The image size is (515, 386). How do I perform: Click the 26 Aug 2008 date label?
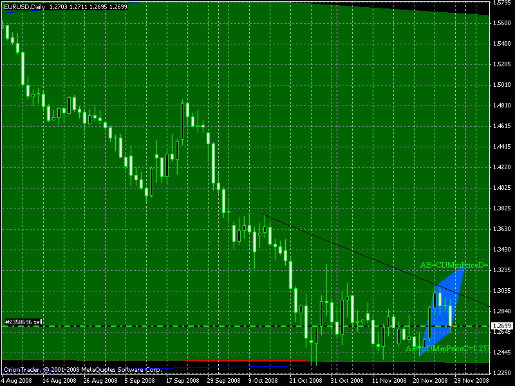pos(100,381)
